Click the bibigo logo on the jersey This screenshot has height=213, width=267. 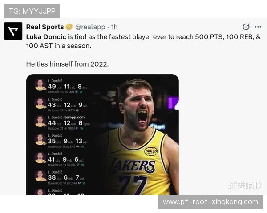151,151
